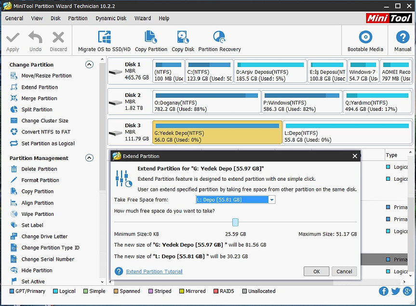
Task: Select Format Partition action
Action: (x=35, y=180)
